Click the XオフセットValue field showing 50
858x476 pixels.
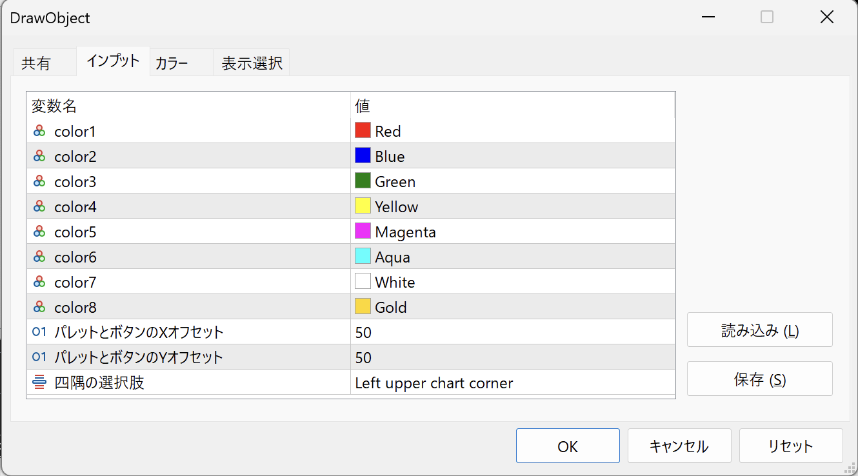click(x=512, y=332)
